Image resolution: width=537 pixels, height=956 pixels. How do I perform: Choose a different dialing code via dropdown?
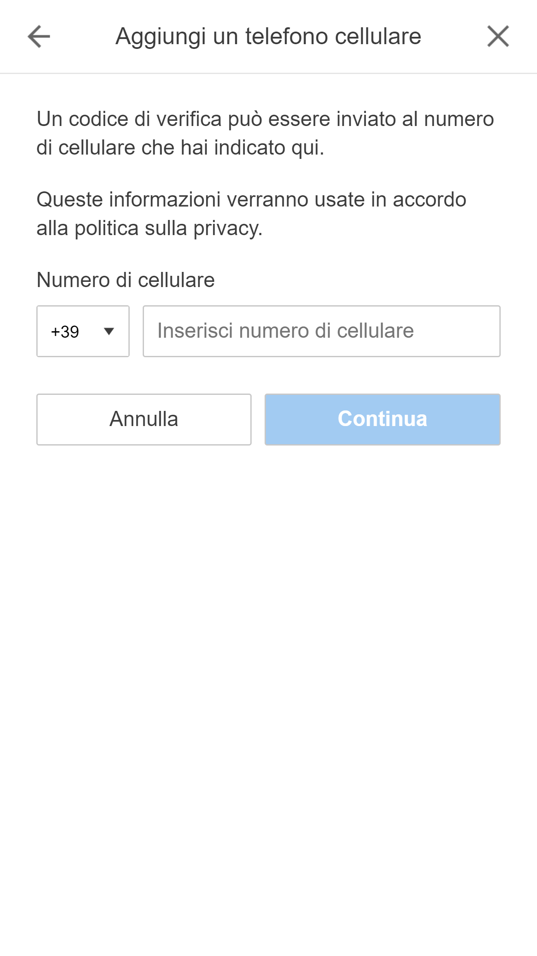(83, 331)
